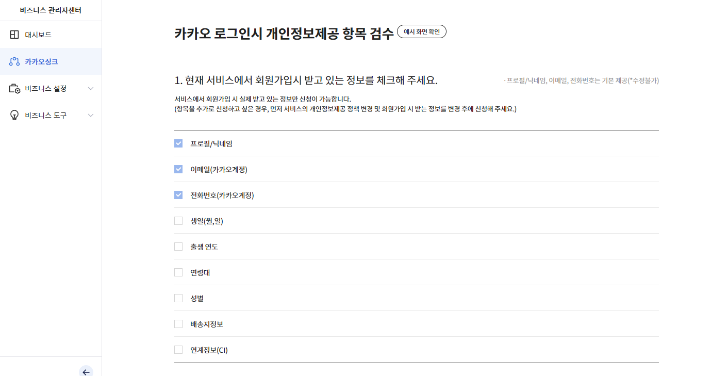The height and width of the screenshot is (376, 711).
Task: Click the 성별 label text
Action: point(197,298)
